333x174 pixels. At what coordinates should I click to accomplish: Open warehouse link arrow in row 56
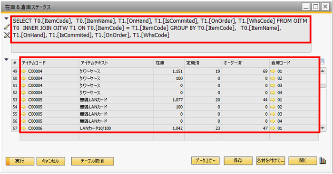click(273, 121)
